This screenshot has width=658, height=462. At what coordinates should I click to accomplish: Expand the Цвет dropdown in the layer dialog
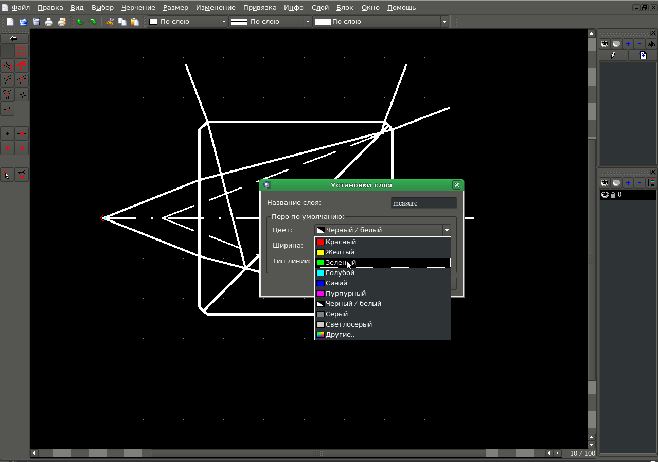click(447, 230)
